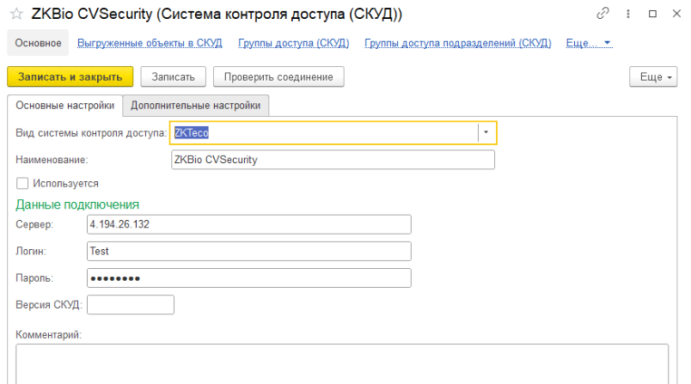Select the Основные настройки tab
The width and height of the screenshot is (691, 384).
[65, 106]
